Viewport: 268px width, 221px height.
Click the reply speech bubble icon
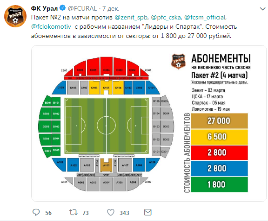pyautogui.click(x=36, y=212)
